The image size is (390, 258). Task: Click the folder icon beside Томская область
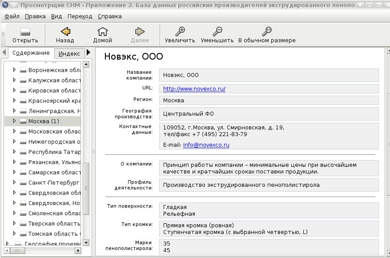click(23, 234)
